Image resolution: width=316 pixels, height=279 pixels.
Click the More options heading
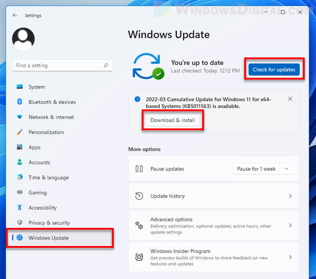(144, 149)
